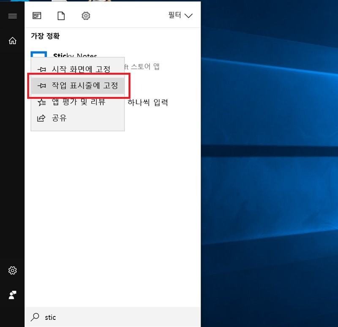Click the Sticky Notes app icon
The image size is (338, 327).
point(39,54)
